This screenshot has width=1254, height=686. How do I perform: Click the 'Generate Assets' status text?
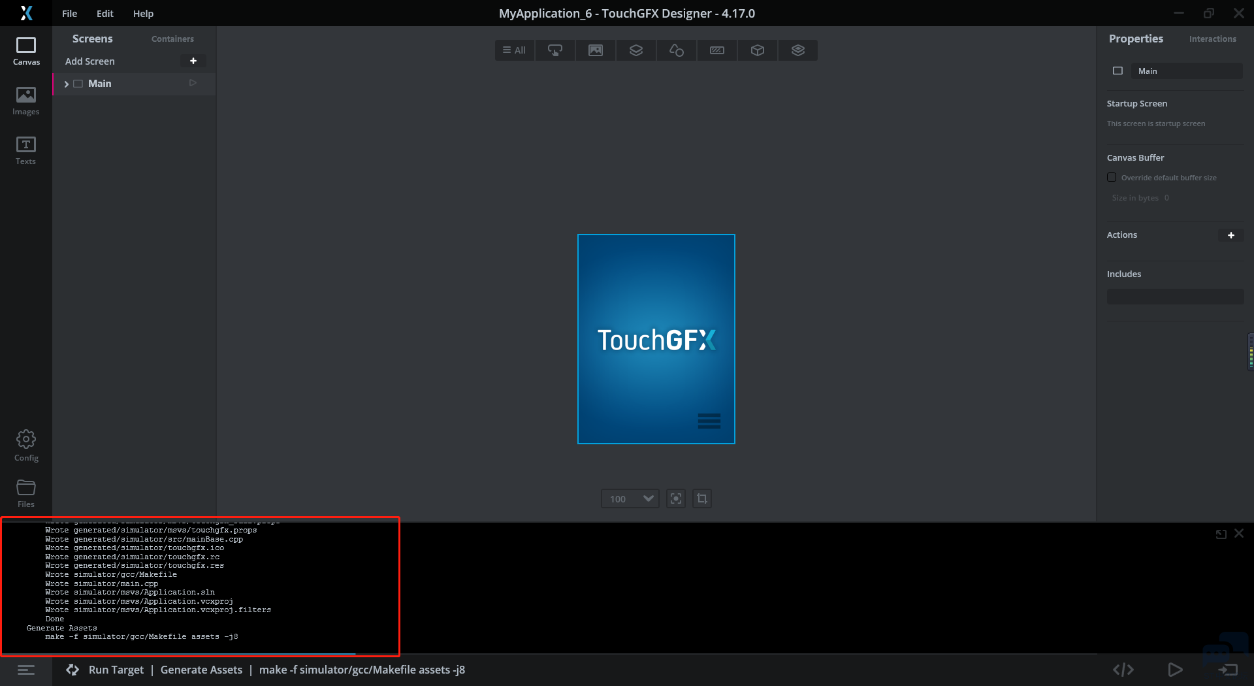(x=201, y=670)
